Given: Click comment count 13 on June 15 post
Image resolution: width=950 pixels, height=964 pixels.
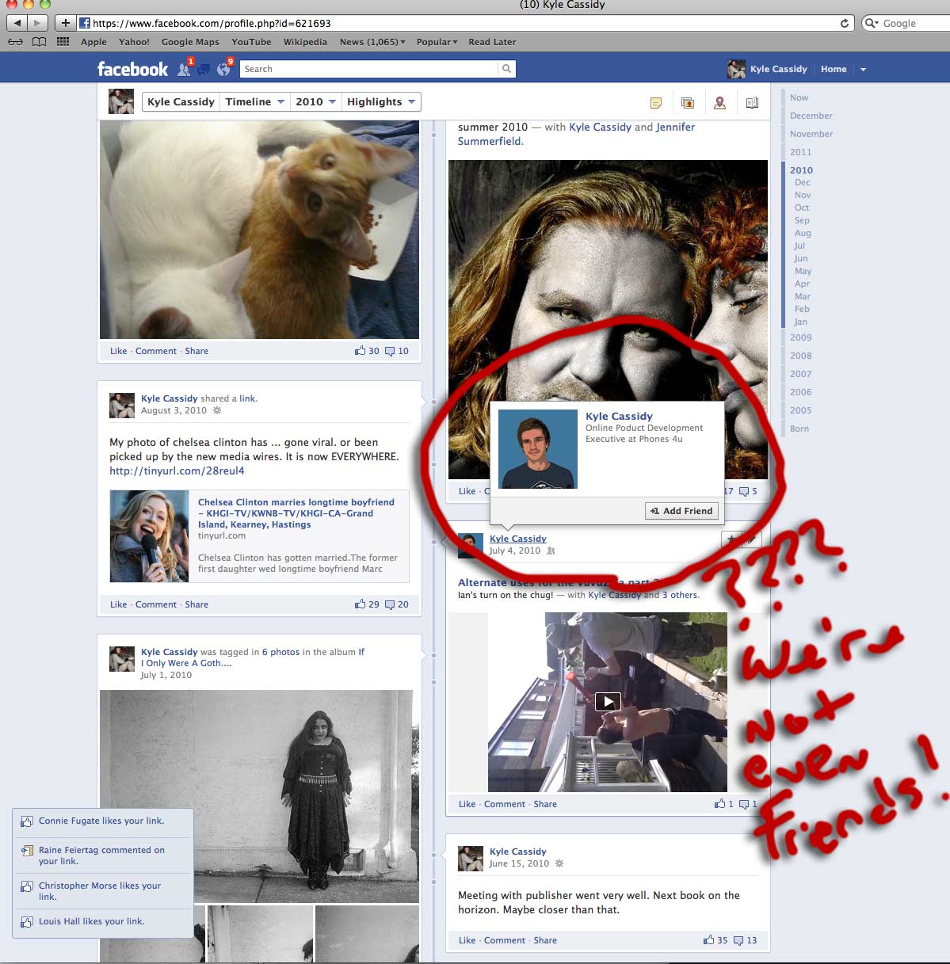Looking at the screenshot, I should pyautogui.click(x=746, y=940).
